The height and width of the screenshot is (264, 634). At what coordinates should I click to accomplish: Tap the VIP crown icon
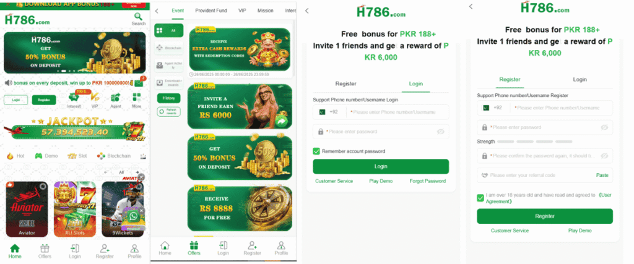click(x=95, y=97)
